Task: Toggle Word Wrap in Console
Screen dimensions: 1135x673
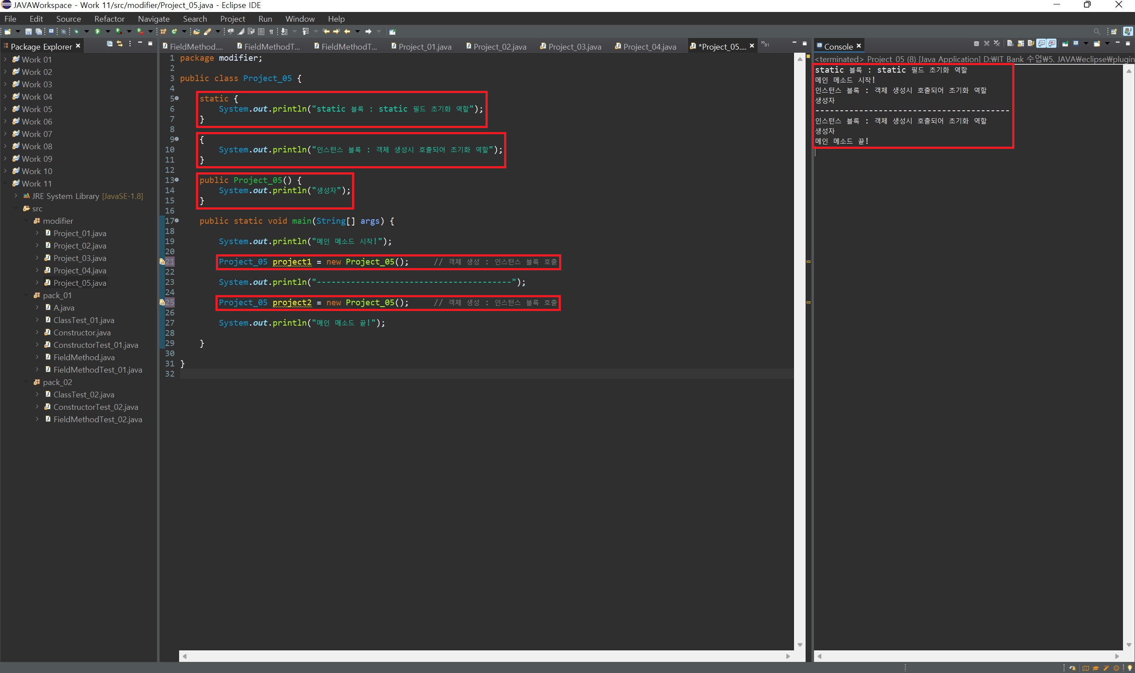Action: pos(1031,43)
